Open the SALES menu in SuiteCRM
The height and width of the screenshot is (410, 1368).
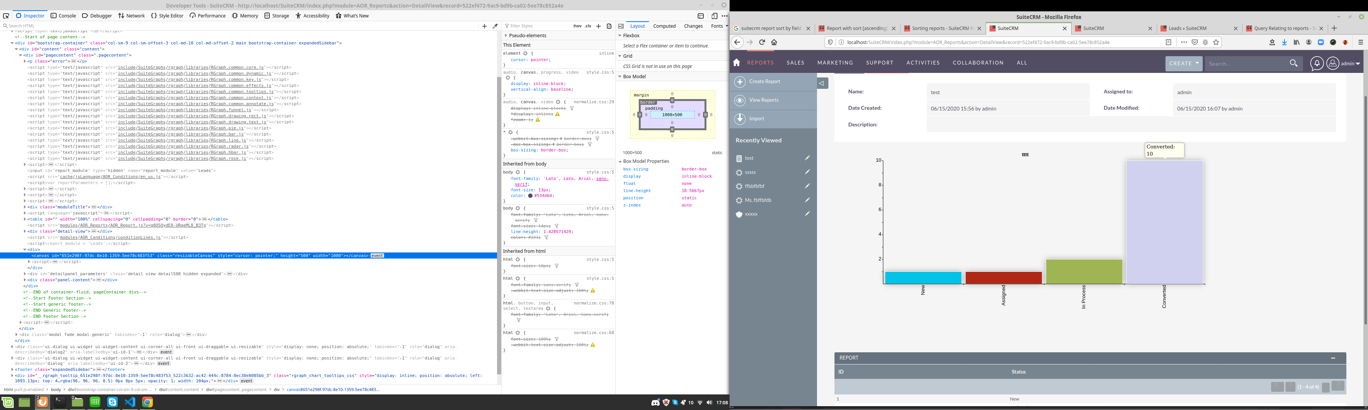[795, 63]
